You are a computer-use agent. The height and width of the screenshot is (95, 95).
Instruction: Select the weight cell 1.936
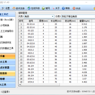84,40
